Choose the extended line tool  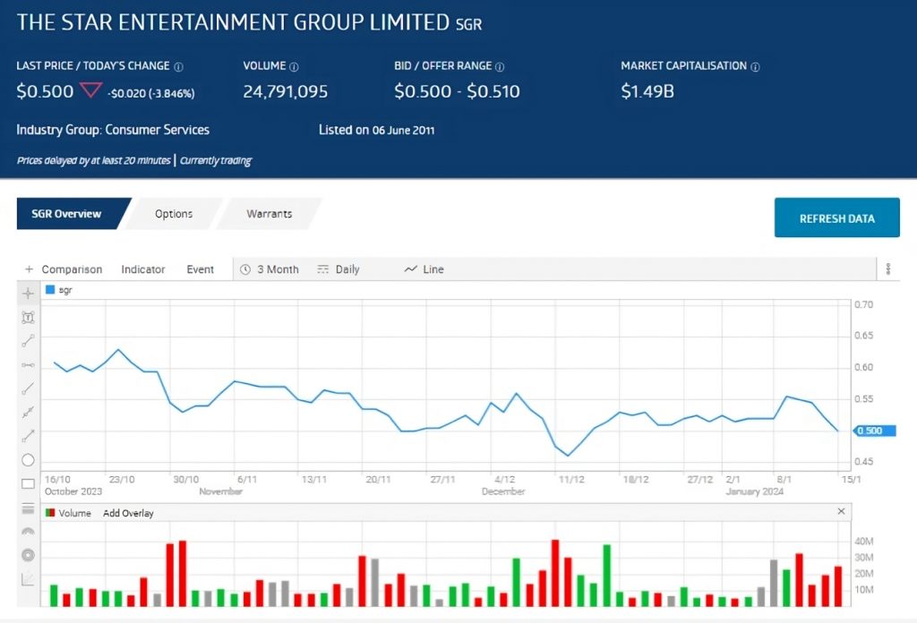[x=28, y=413]
